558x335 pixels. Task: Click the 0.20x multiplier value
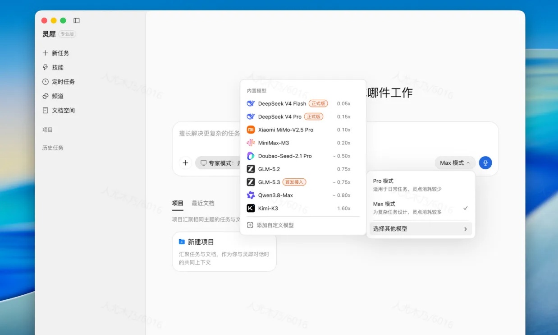click(344, 143)
